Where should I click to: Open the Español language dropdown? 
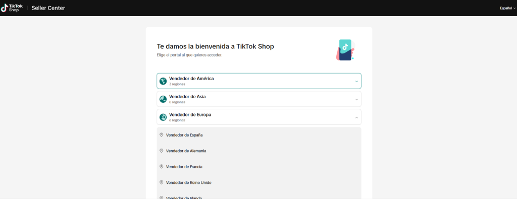tap(507, 8)
